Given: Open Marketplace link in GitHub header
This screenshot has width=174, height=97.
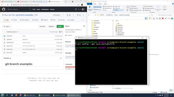Looking at the screenshot, I should coord(45,9).
